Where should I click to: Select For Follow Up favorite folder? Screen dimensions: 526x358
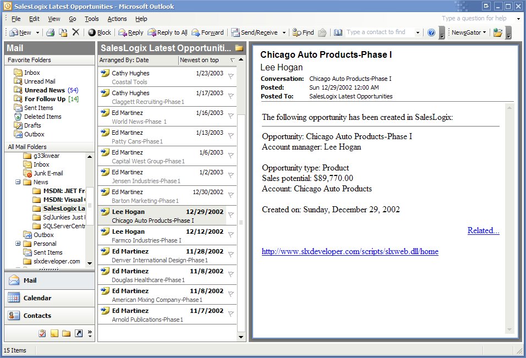(x=46, y=99)
